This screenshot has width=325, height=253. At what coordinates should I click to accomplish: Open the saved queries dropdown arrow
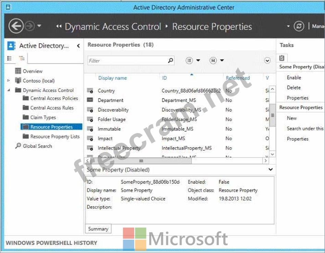click(x=222, y=61)
